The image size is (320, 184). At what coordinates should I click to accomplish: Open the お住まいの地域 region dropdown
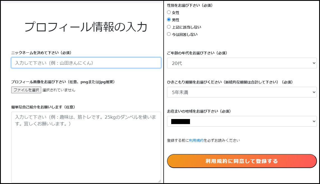coord(242,121)
